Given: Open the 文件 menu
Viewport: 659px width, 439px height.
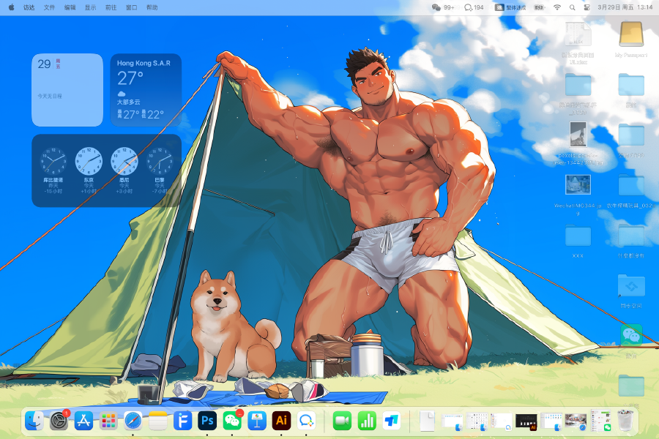Looking at the screenshot, I should point(49,7).
